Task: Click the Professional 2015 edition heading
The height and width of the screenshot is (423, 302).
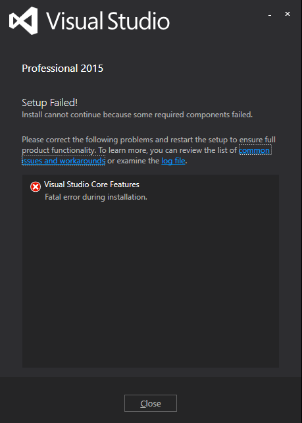Action: [63, 69]
